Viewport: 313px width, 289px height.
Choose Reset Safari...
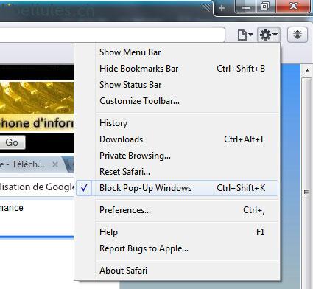177,172
